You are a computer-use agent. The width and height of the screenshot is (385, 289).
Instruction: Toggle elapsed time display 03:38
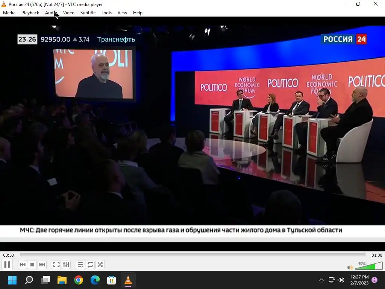click(8, 255)
